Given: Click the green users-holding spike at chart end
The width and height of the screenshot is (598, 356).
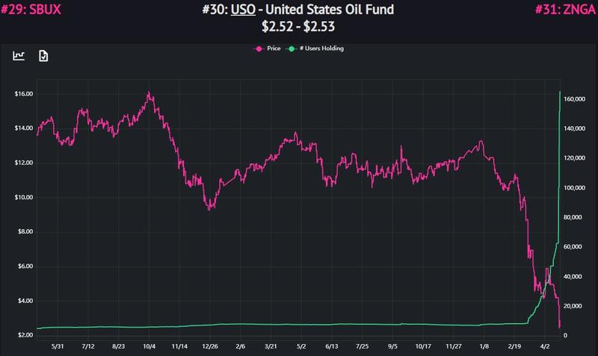Looking at the screenshot, I should click(560, 92).
